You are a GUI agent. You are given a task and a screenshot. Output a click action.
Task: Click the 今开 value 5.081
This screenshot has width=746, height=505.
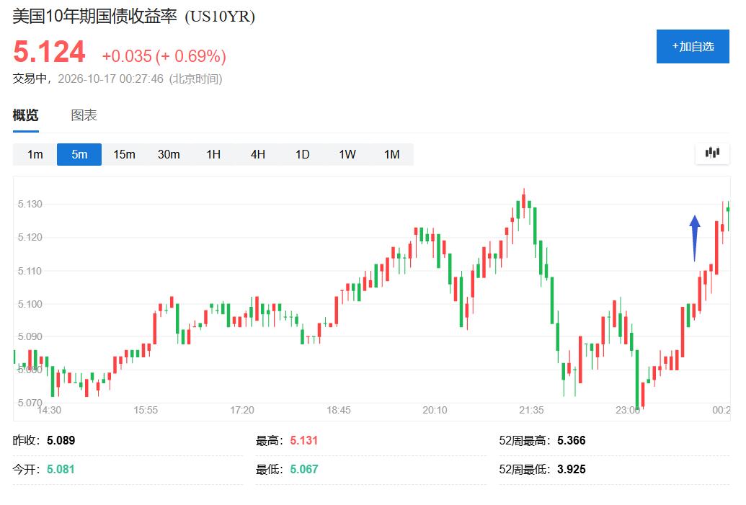61,469
